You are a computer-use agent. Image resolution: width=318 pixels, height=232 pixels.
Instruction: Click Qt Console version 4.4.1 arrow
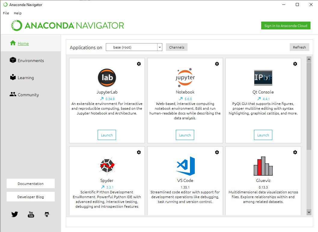click(x=259, y=99)
